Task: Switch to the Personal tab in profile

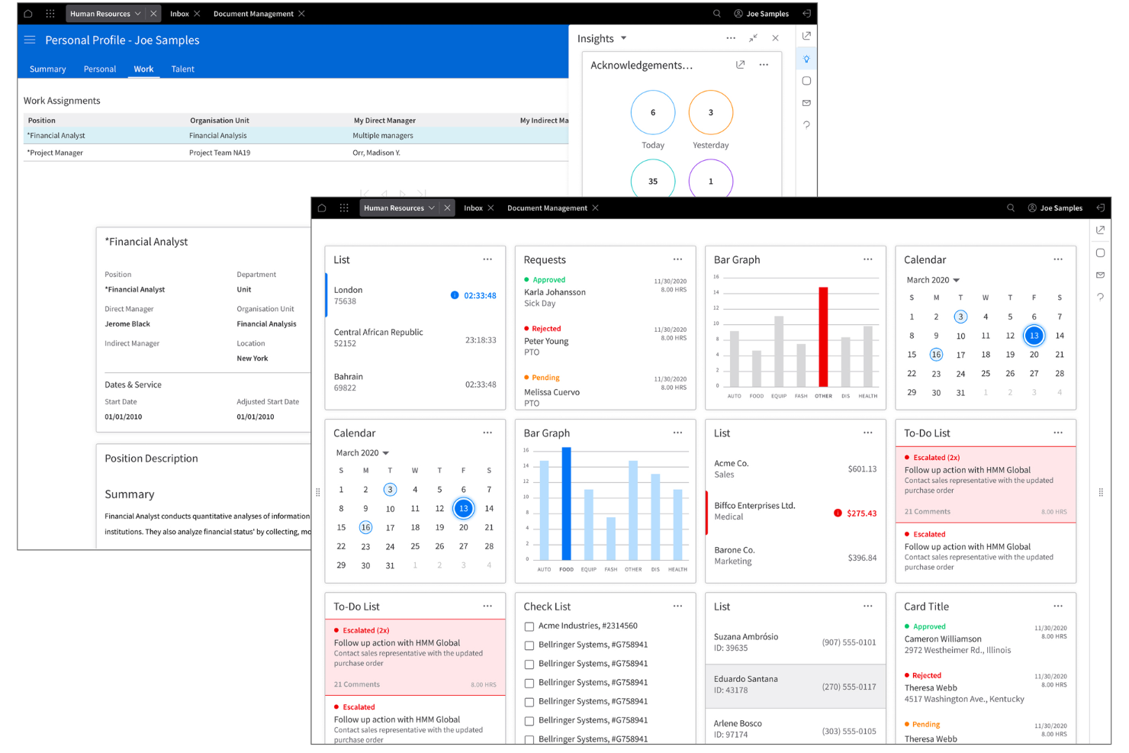Action: click(x=100, y=69)
